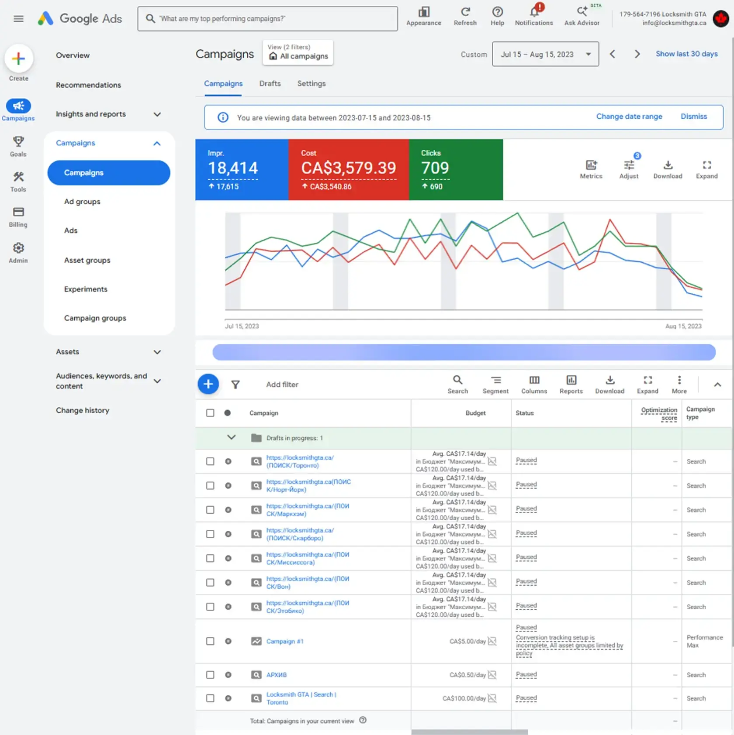Click the Create plus button

19,59
